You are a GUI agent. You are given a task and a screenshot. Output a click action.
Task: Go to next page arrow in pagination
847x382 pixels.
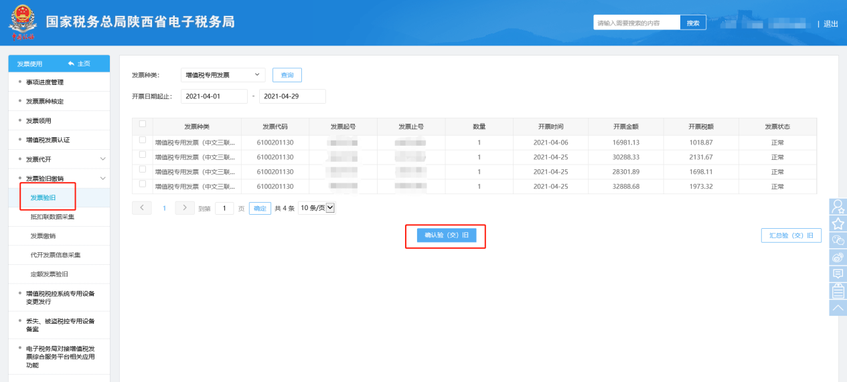(185, 208)
